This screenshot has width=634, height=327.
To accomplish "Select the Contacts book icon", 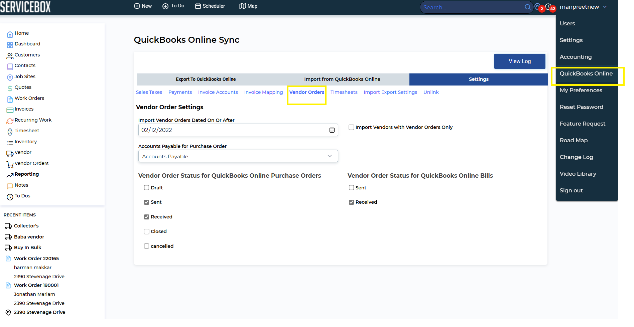I will pos(10,66).
